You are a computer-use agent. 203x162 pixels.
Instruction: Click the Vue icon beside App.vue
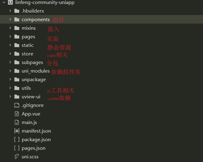tap(16, 114)
